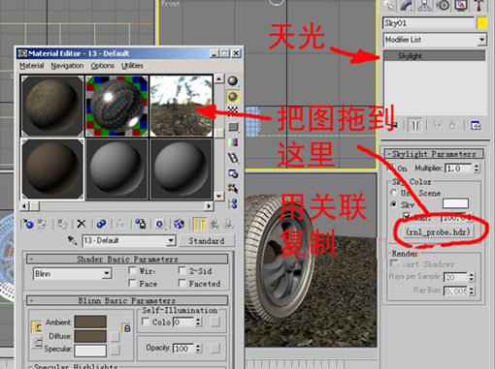
Task: Click the Standard material type button
Action: [x=207, y=241]
